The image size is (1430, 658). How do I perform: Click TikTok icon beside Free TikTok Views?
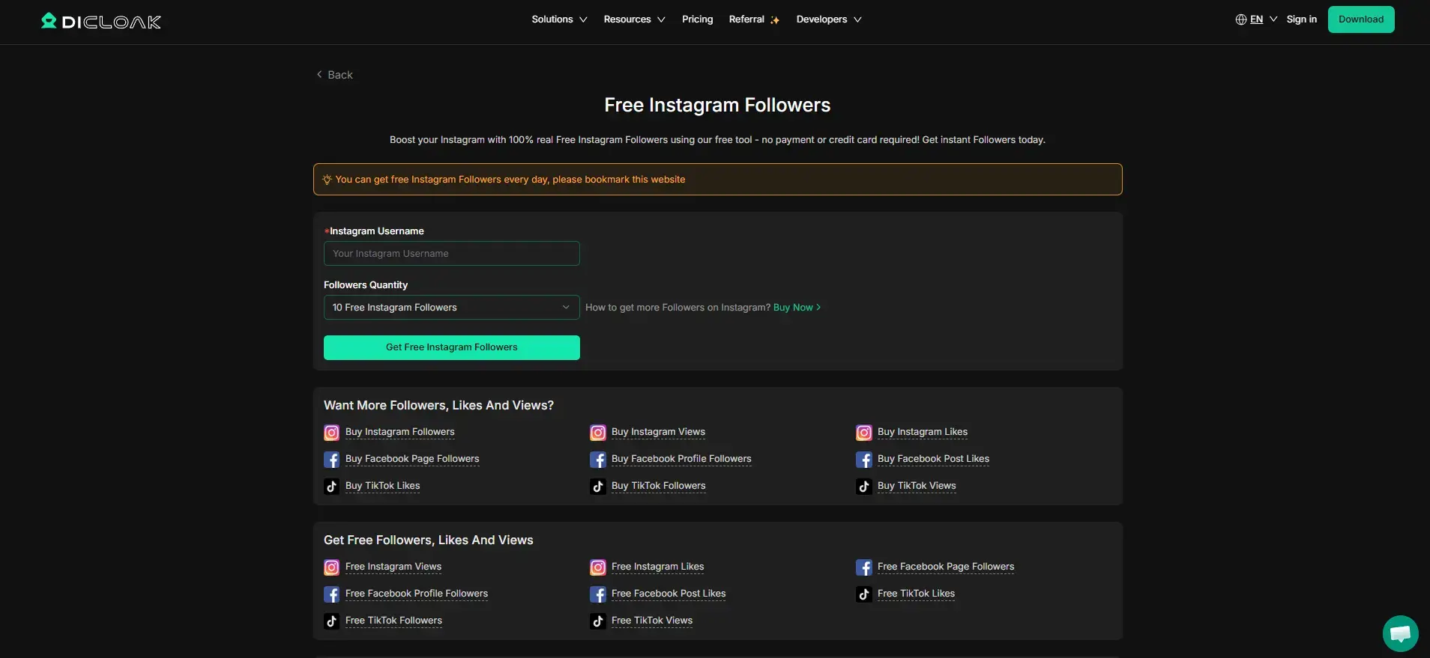597,621
